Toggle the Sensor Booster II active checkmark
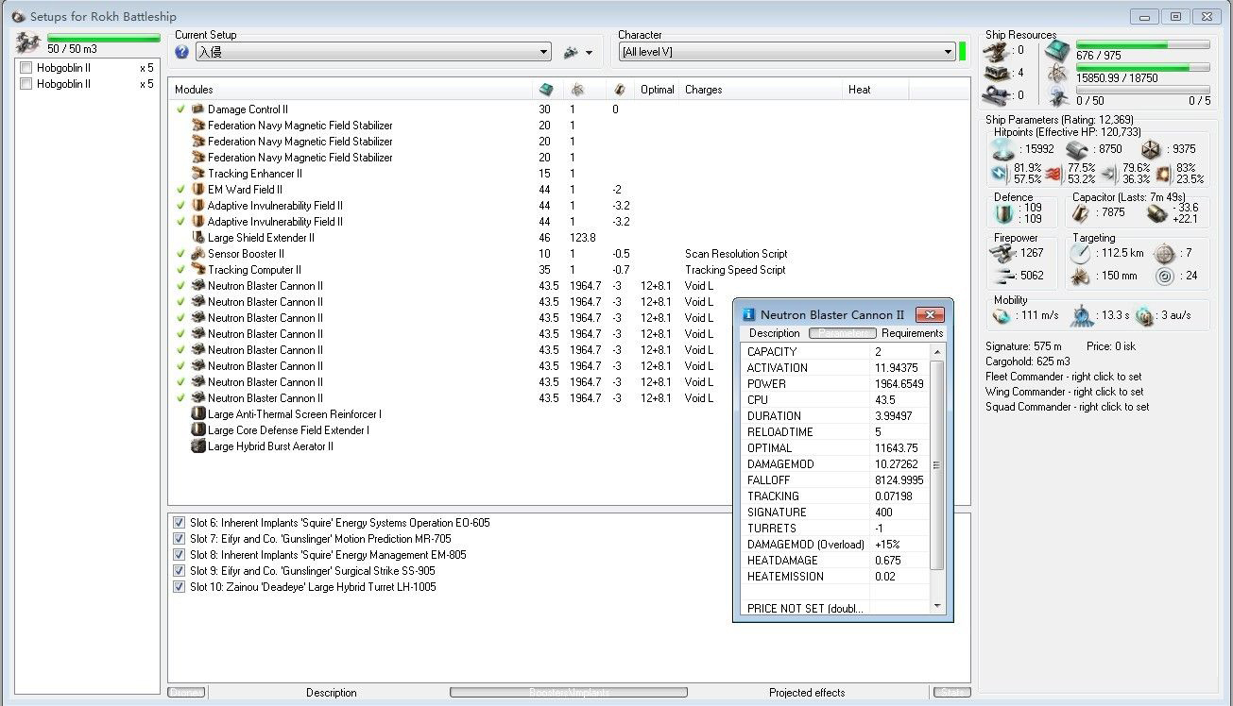The width and height of the screenshot is (1233, 706). pos(180,254)
